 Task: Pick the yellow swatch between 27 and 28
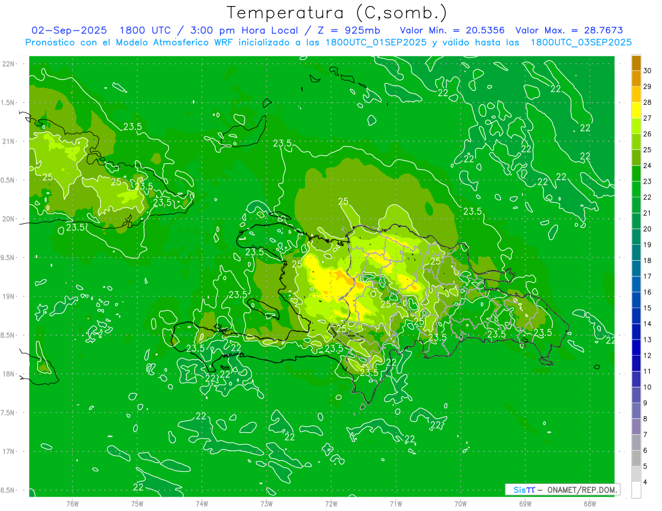pyautogui.click(x=636, y=110)
